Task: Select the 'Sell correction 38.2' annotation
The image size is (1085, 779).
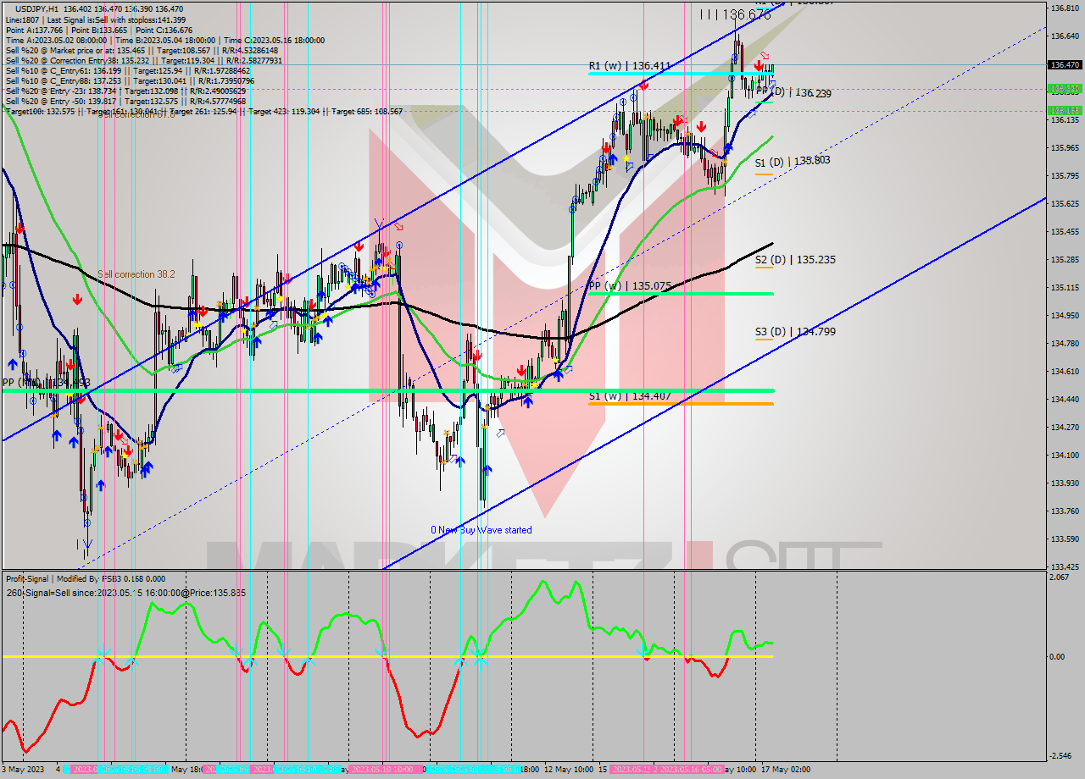Action: 136,274
